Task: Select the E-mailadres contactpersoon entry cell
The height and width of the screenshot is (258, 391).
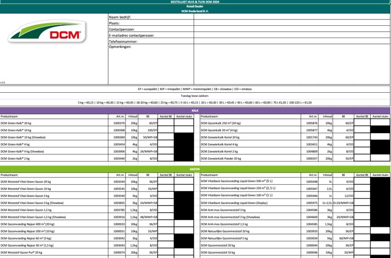Action: [x=292, y=35]
